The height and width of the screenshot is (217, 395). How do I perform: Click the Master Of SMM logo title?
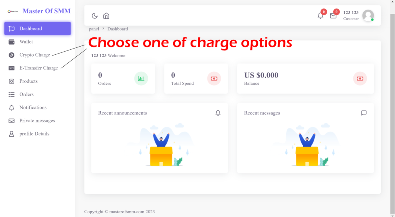click(x=46, y=11)
